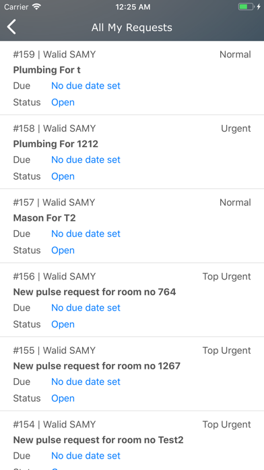The width and height of the screenshot is (264, 470).
Task: Tap the battery indicator icon
Action: [x=246, y=7]
